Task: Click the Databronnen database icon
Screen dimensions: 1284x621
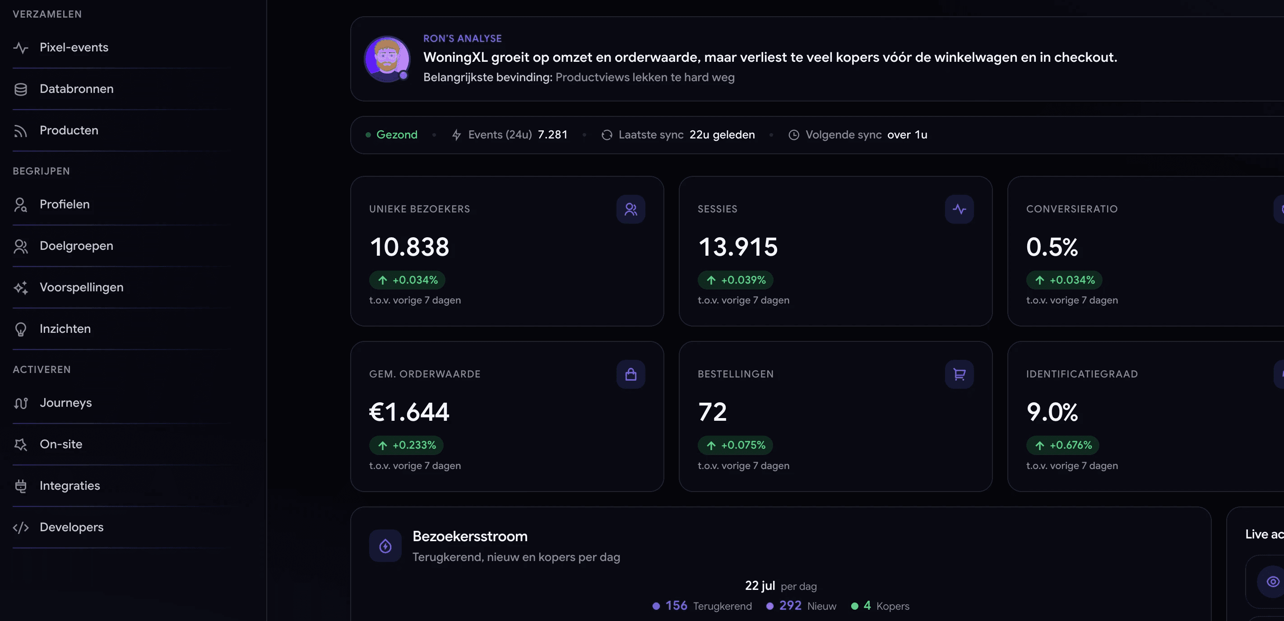Action: tap(20, 89)
